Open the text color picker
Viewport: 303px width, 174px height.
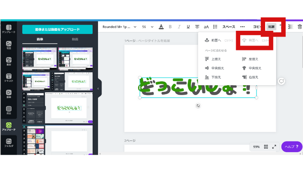point(161,27)
